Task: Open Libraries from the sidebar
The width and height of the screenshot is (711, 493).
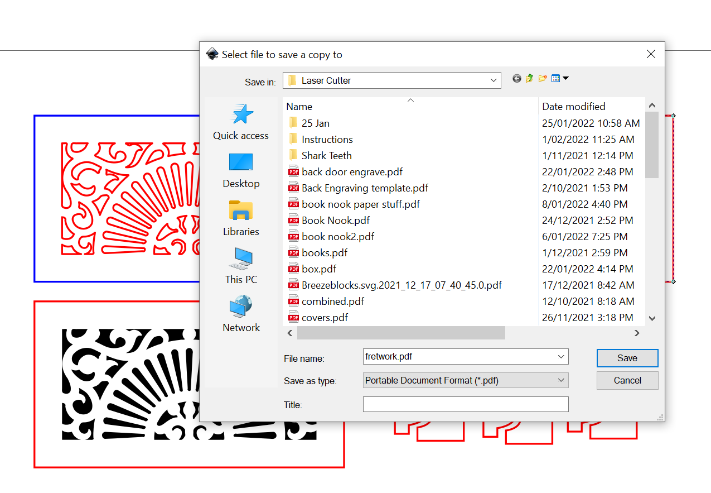Action: point(241,218)
